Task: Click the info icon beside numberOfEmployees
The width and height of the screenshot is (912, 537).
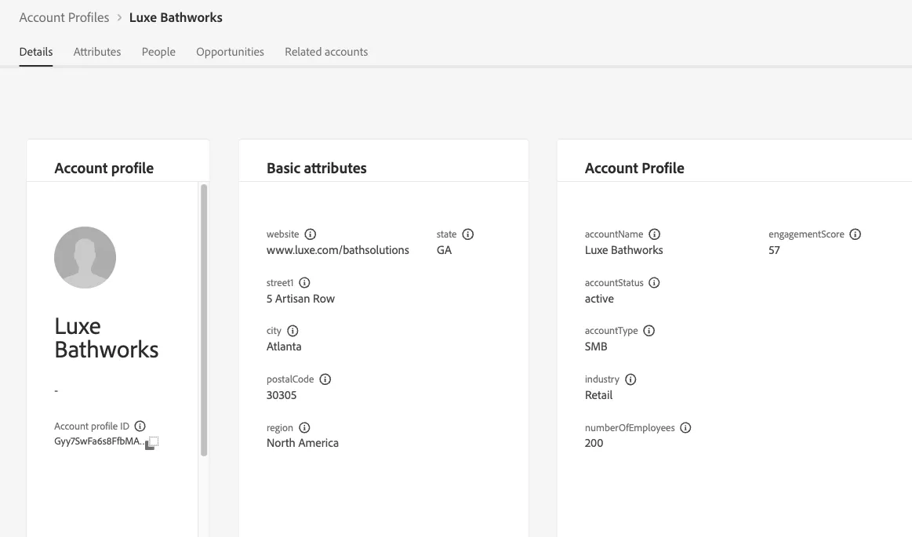Action: click(685, 428)
